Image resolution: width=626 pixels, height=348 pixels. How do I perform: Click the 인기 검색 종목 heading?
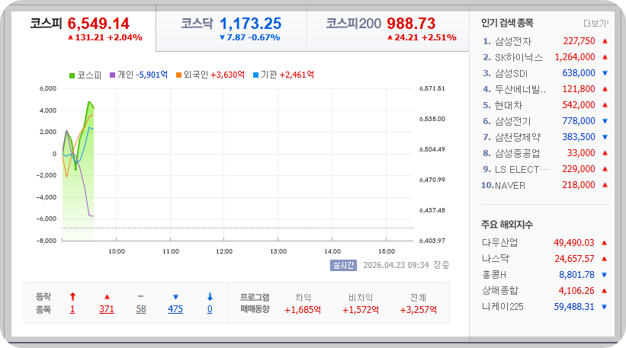pyautogui.click(x=507, y=23)
